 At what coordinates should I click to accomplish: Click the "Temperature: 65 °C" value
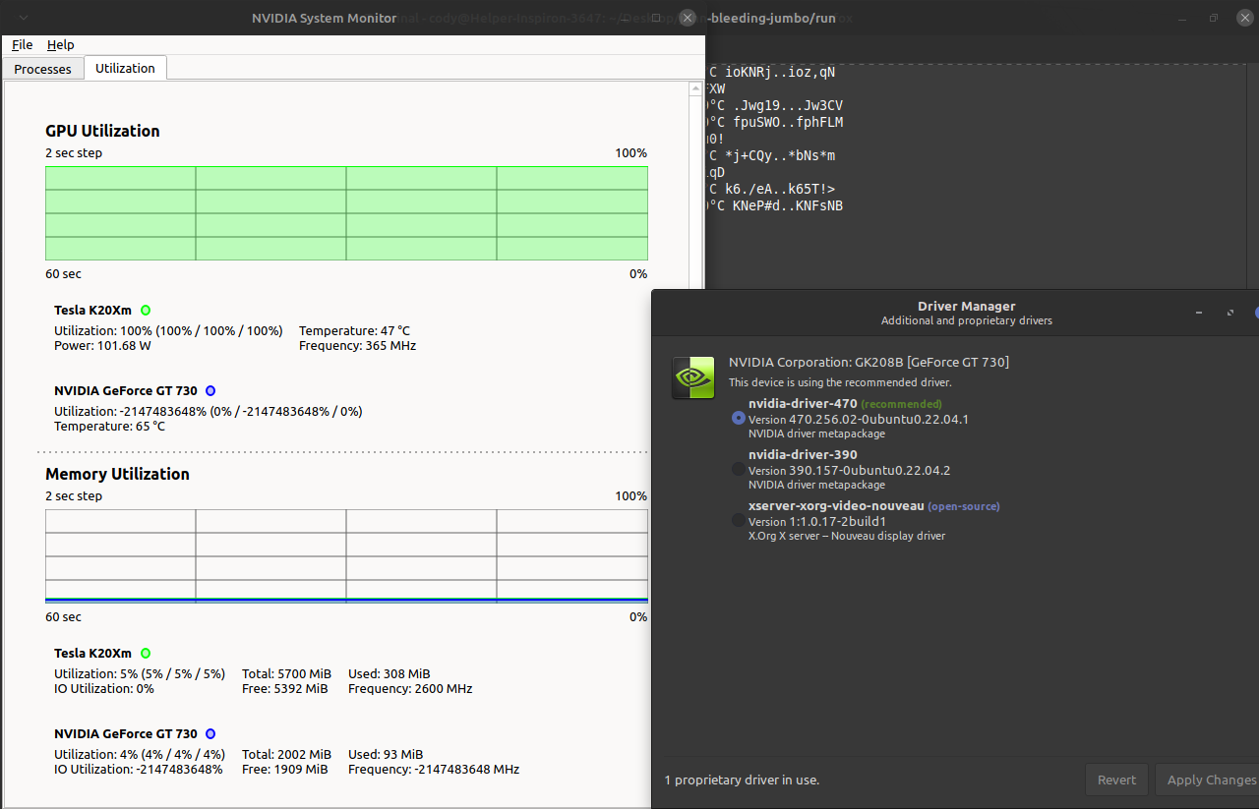[109, 427]
